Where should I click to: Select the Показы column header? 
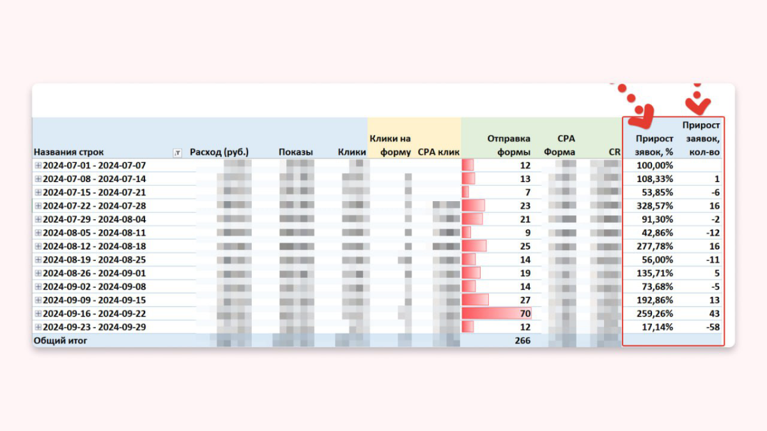(x=296, y=152)
